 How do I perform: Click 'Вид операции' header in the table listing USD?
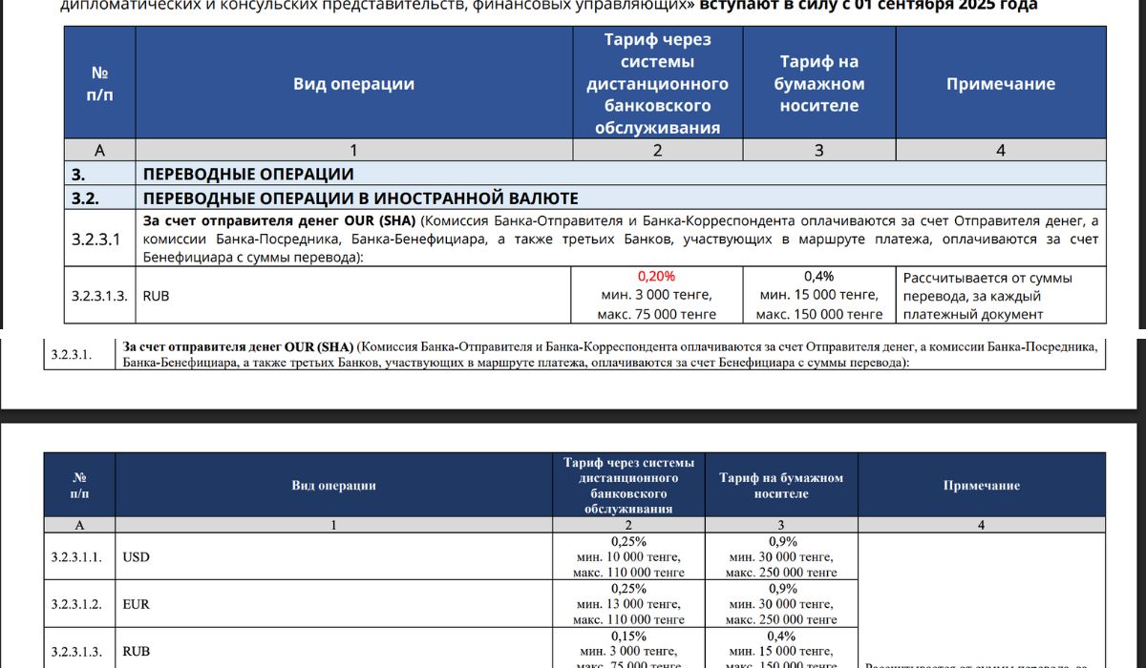(333, 486)
